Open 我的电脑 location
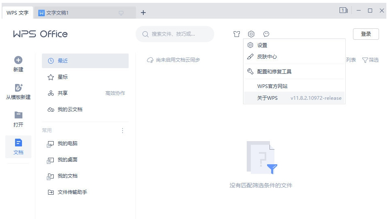388x219 pixels. [x=85, y=143]
